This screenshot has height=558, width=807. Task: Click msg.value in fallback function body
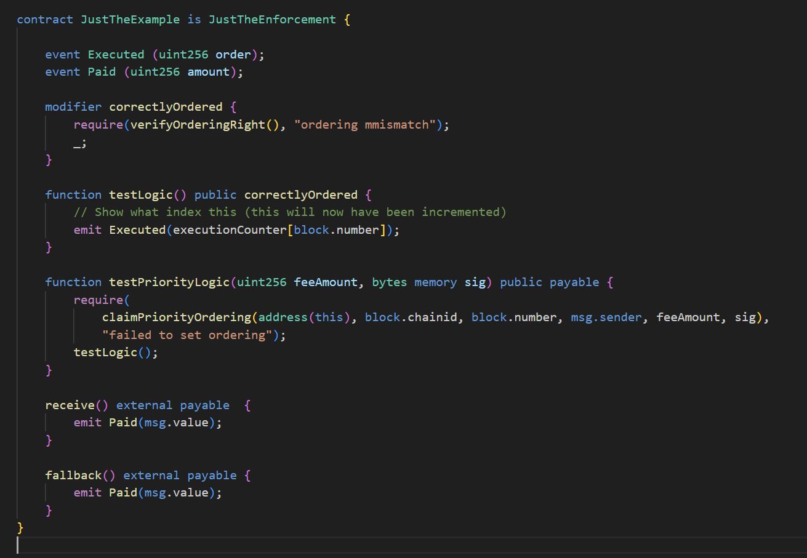[177, 493]
